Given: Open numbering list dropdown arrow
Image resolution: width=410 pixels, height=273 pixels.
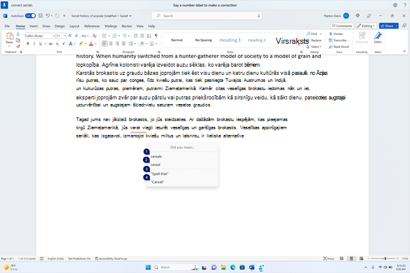Looking at the screenshot, I should tap(119, 36).
